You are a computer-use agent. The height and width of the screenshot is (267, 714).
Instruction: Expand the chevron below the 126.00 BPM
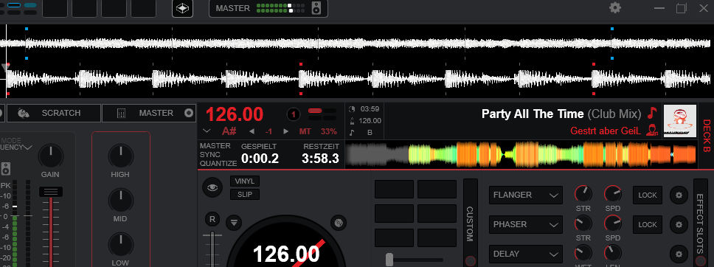[x=207, y=131]
